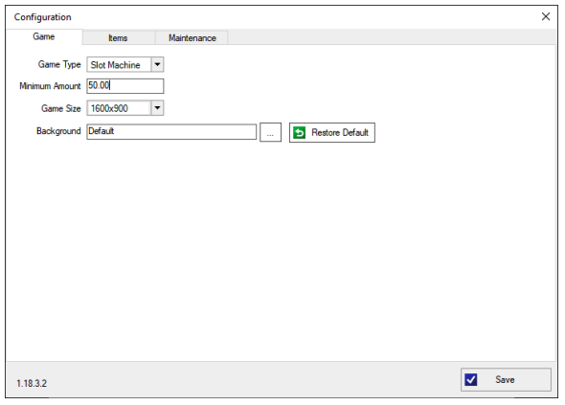The image size is (565, 405).
Task: Open the Game Type dropdown arrow
Action: point(157,64)
